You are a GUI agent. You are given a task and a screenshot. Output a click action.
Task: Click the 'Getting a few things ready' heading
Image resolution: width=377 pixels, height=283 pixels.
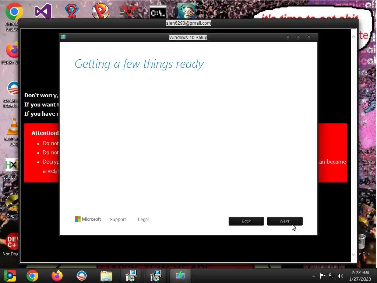tap(139, 64)
